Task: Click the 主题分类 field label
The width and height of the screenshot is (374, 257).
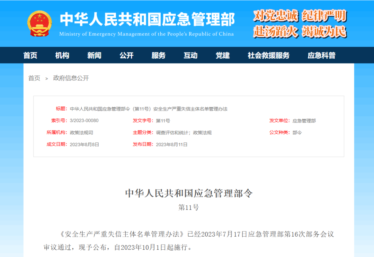Action: pos(143,133)
